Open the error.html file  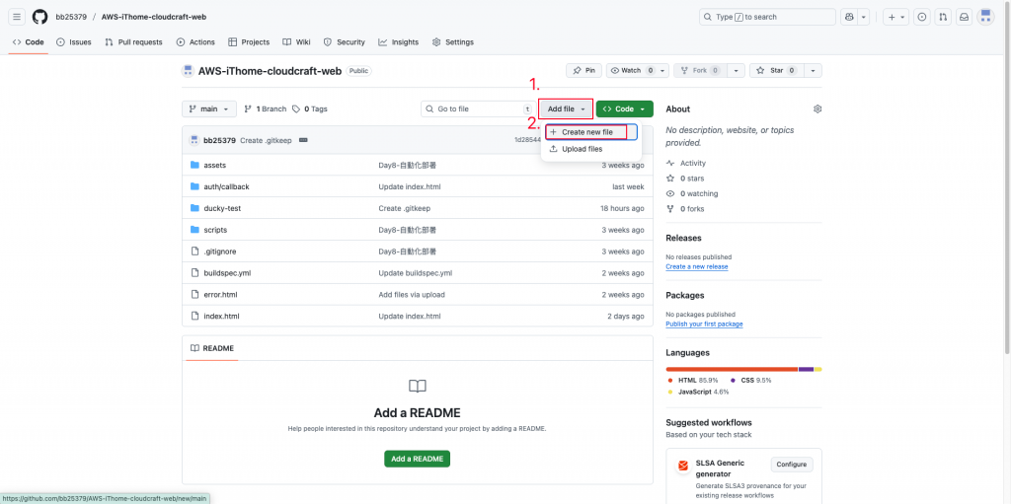point(220,295)
